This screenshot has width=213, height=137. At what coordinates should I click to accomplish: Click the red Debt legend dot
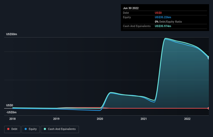click(8, 129)
